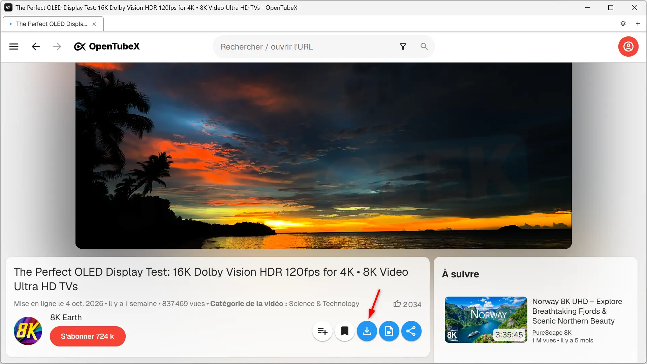Click the blue video file icon button

coord(389,331)
